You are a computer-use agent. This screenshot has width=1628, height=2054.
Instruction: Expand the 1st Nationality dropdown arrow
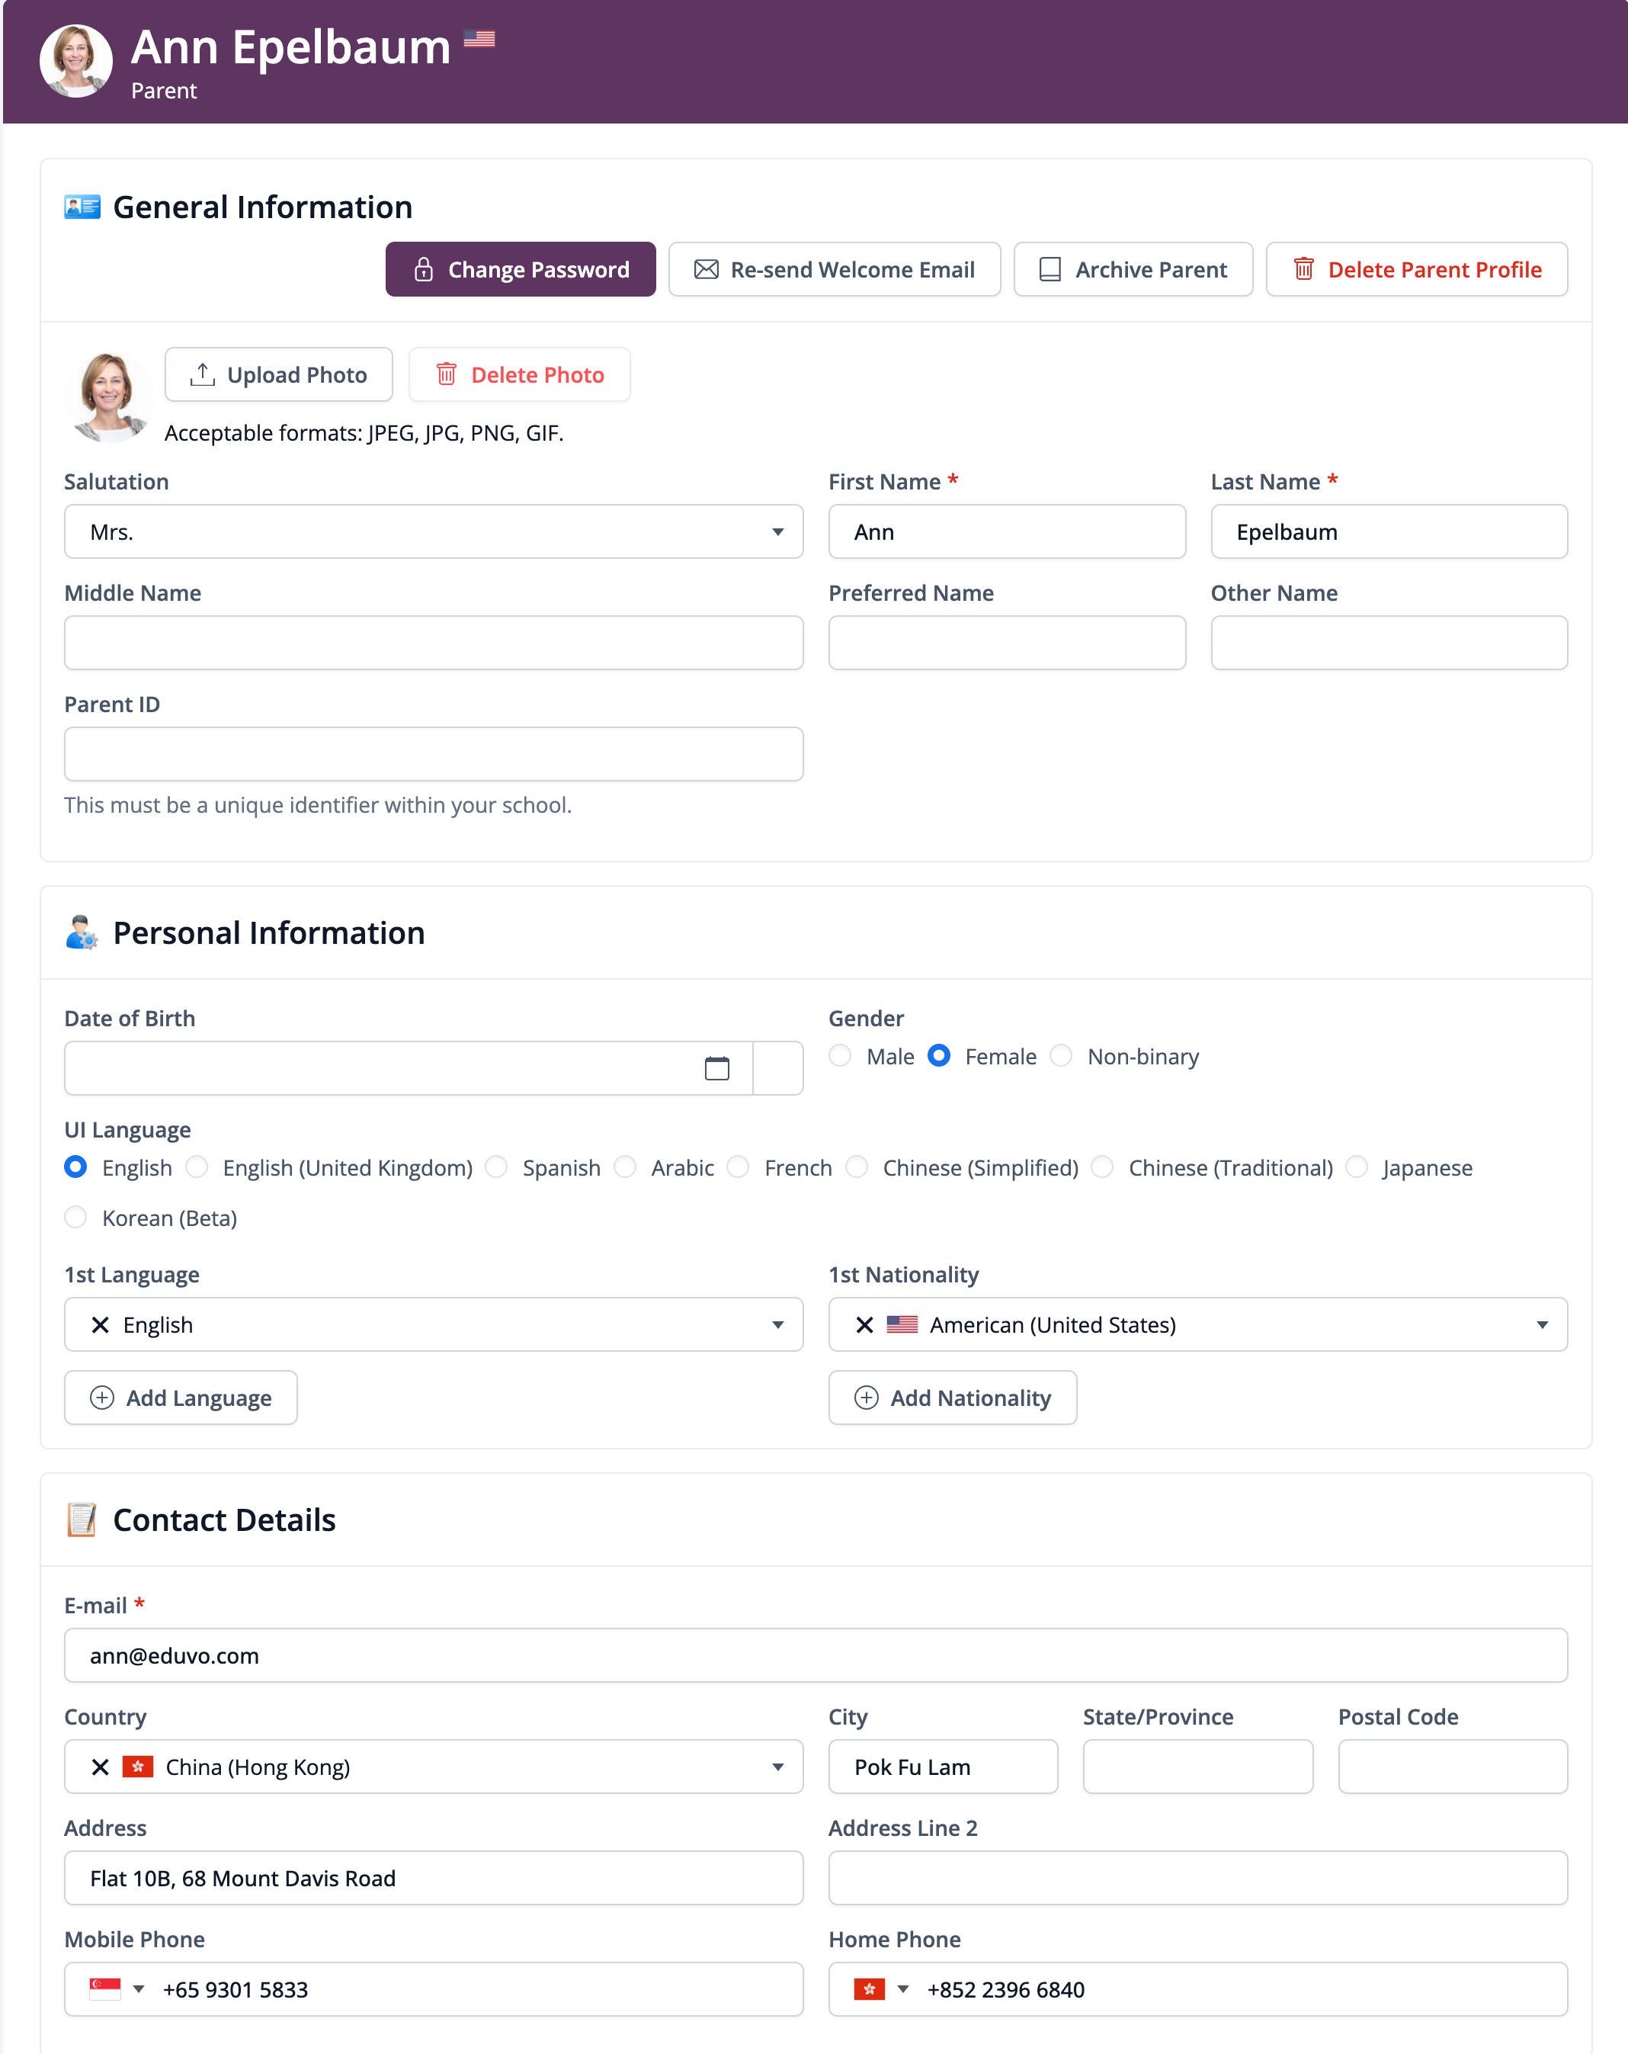1541,1325
